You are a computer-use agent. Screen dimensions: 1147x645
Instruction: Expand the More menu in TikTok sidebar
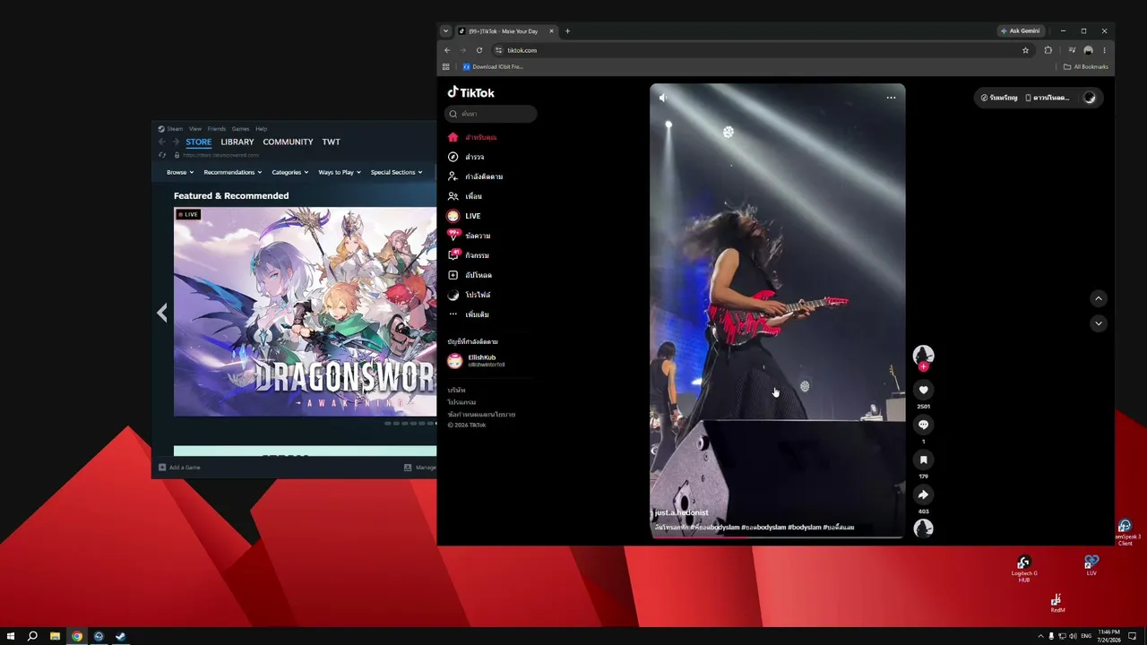469,314
